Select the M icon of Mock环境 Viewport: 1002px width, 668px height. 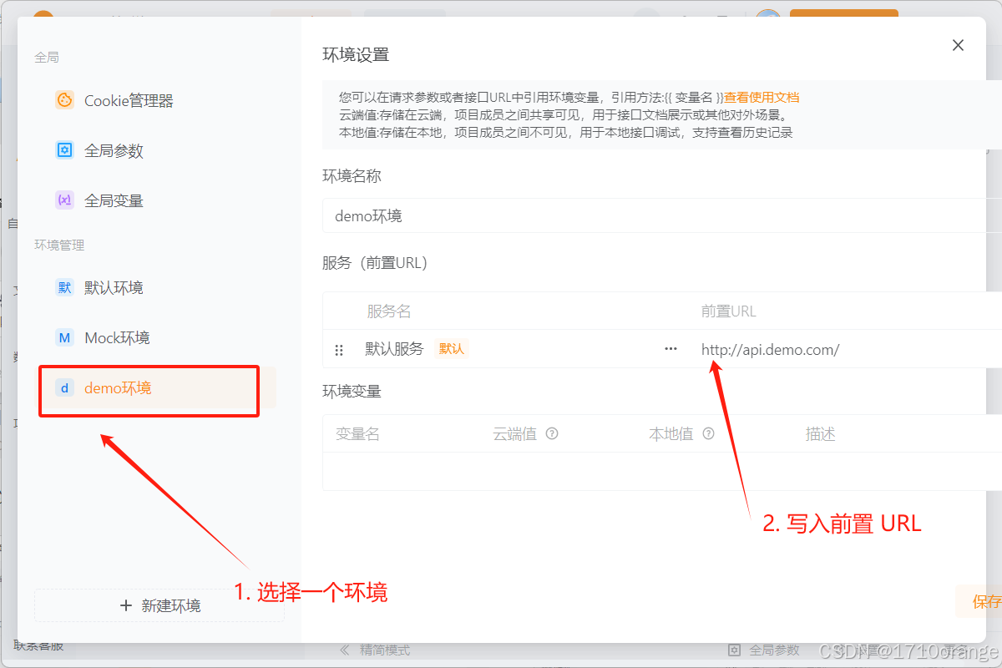[x=64, y=337]
